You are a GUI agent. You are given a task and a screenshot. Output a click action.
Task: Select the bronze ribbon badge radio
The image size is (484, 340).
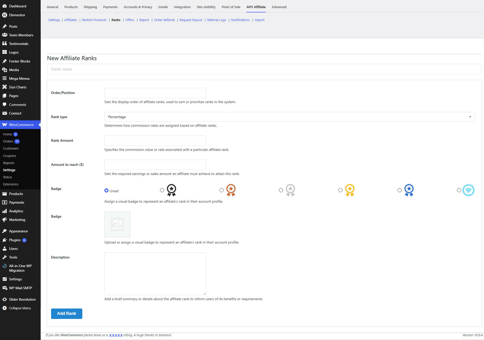[x=222, y=190]
